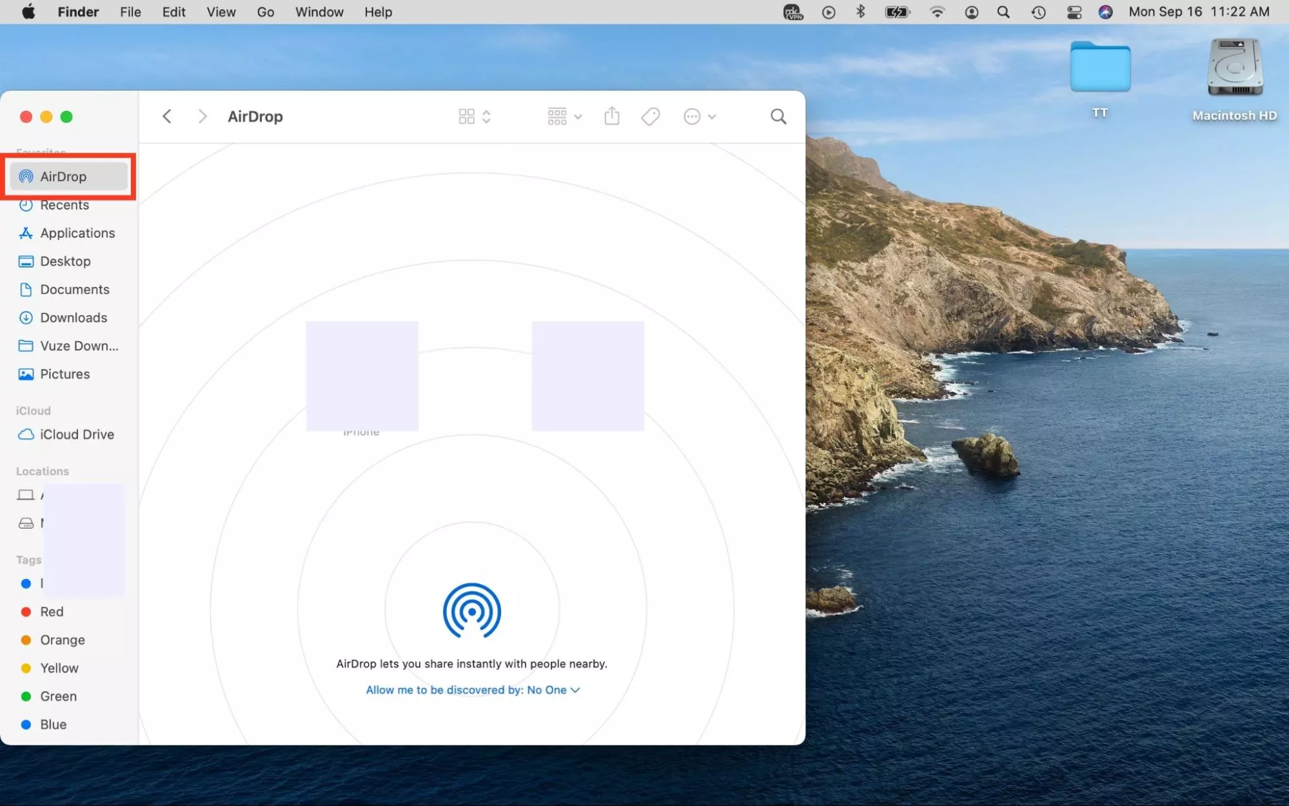The height and width of the screenshot is (806, 1289).
Task: Open iCloud Drive
Action: click(76, 434)
